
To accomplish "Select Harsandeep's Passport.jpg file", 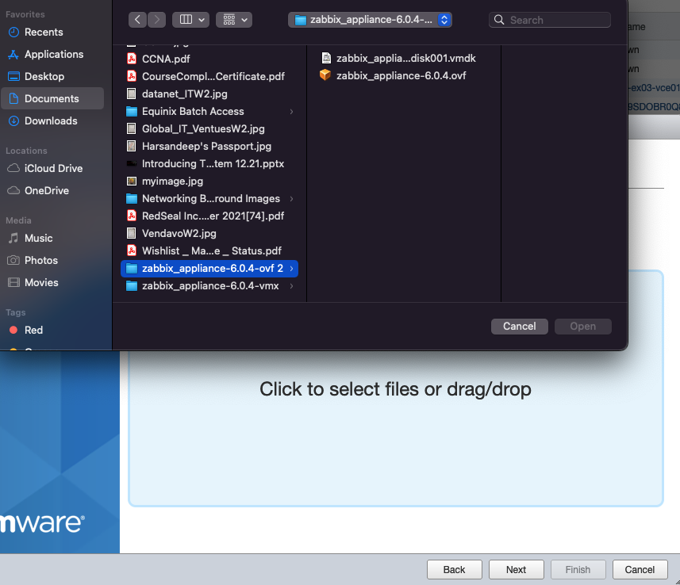I will click(209, 146).
